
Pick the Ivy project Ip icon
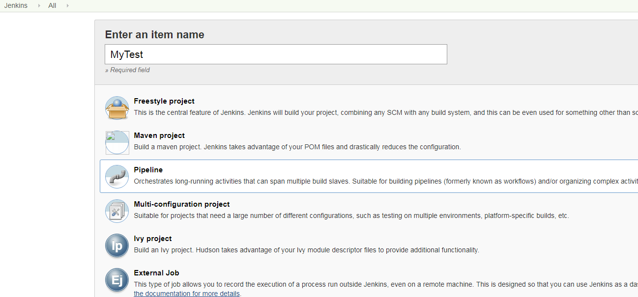pyautogui.click(x=117, y=245)
